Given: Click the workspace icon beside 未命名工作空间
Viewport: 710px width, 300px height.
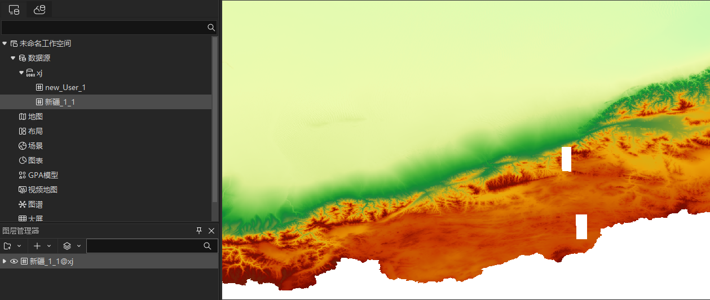Looking at the screenshot, I should [14, 43].
